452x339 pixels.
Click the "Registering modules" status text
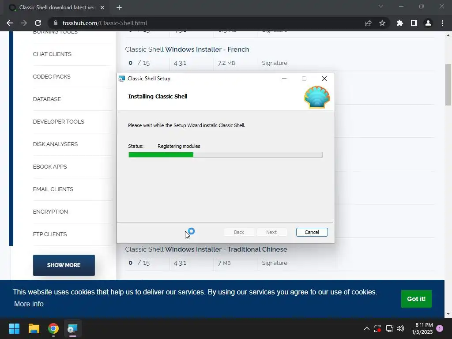(179, 146)
